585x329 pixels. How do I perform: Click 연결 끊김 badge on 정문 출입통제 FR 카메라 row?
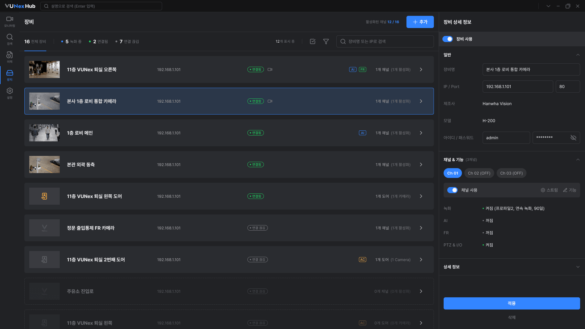257,228
